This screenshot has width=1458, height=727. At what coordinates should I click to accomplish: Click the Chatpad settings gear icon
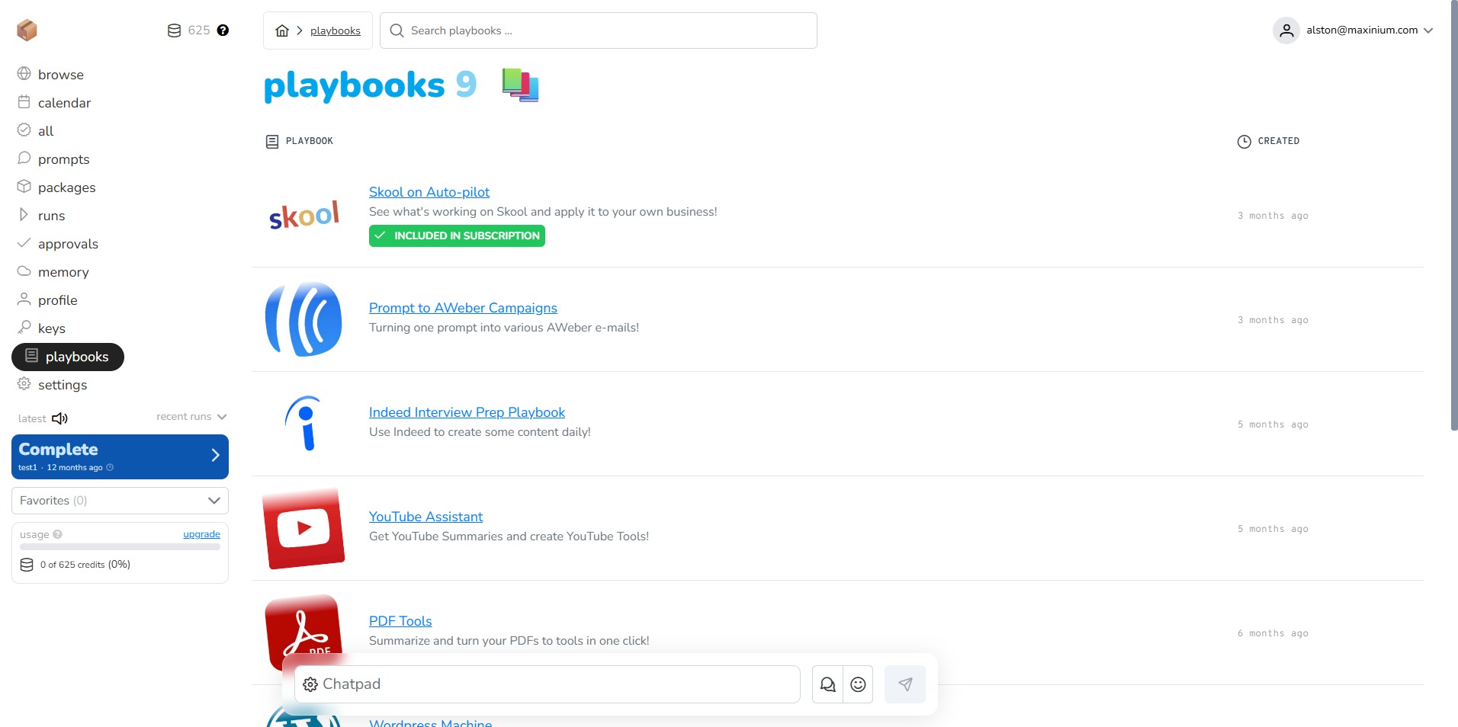[310, 684]
